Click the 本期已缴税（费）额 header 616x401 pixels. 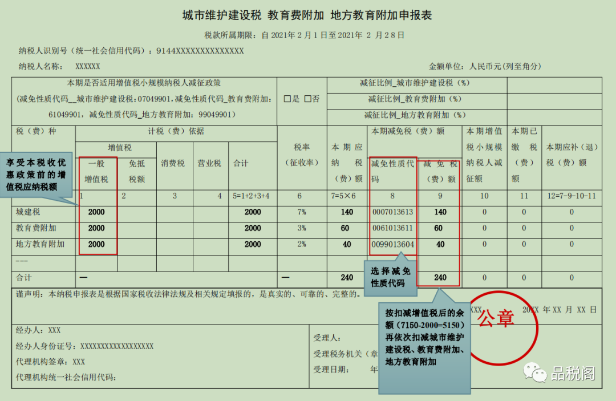(524, 155)
